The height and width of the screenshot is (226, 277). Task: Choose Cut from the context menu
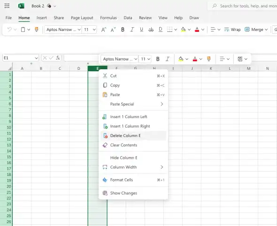click(133, 76)
